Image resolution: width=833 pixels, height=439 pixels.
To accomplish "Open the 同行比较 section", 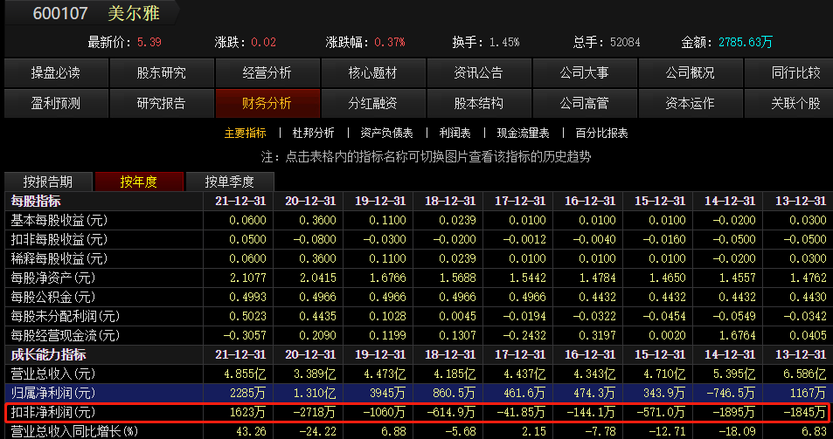I will click(789, 72).
